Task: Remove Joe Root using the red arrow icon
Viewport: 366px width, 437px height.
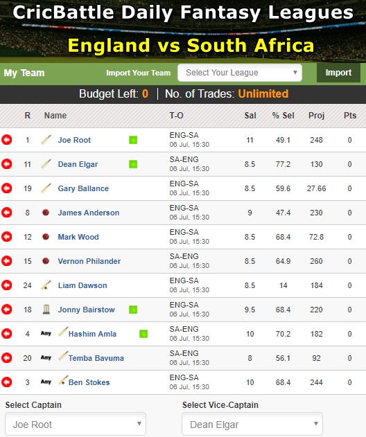Action: pos(7,140)
